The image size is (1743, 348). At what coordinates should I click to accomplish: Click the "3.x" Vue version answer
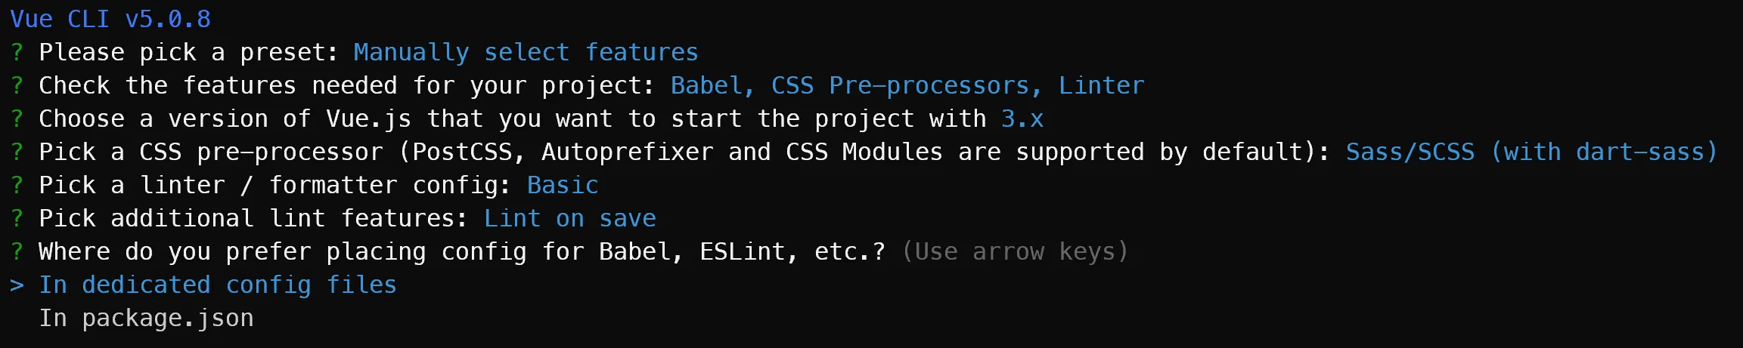coord(1022,119)
